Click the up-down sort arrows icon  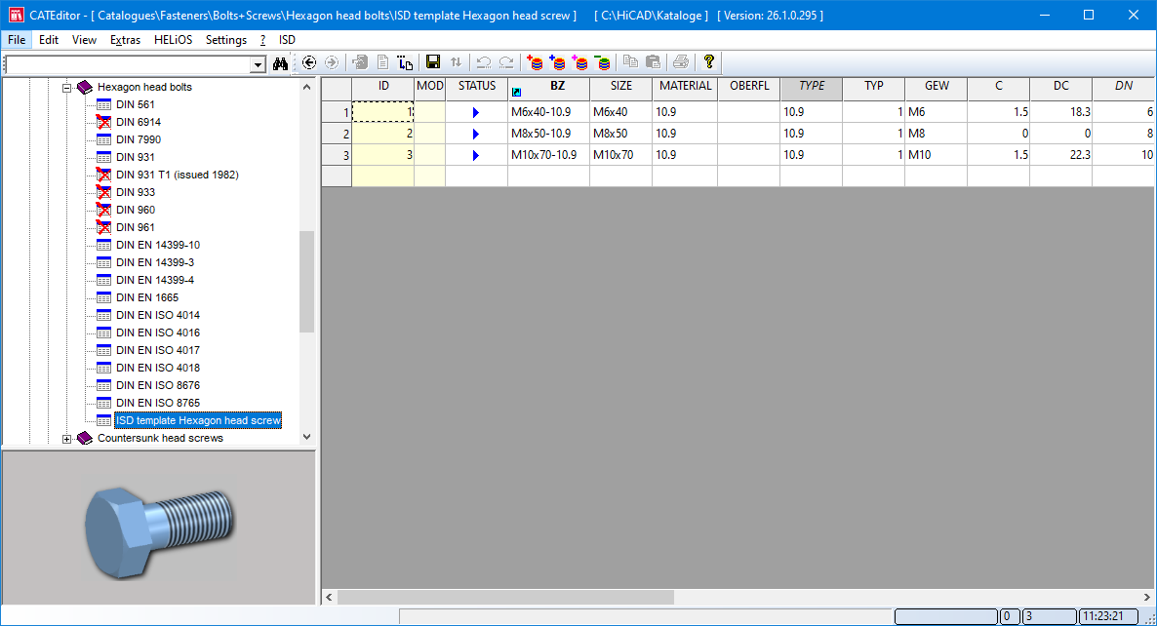(x=456, y=62)
